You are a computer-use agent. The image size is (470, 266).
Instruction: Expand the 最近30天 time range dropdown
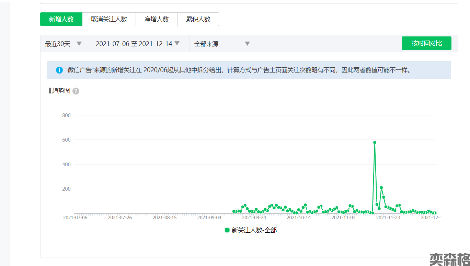coord(64,44)
